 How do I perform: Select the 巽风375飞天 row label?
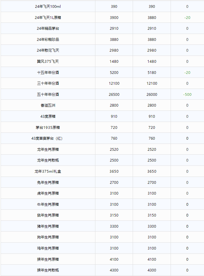coord(48,62)
